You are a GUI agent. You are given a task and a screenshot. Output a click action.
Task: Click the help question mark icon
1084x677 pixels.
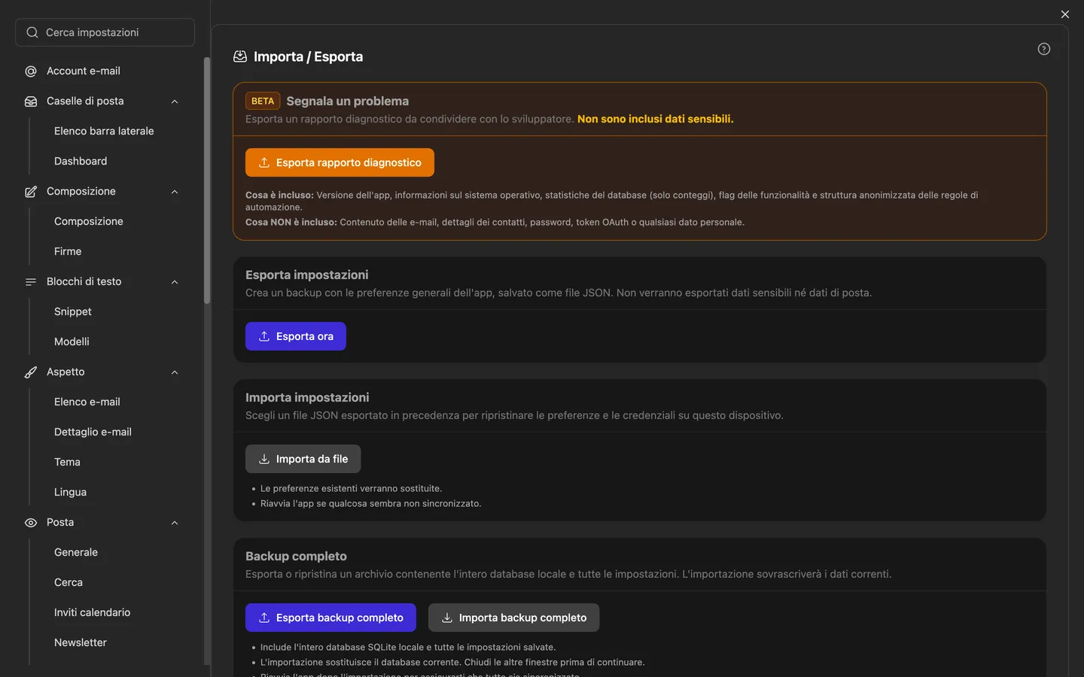point(1044,49)
